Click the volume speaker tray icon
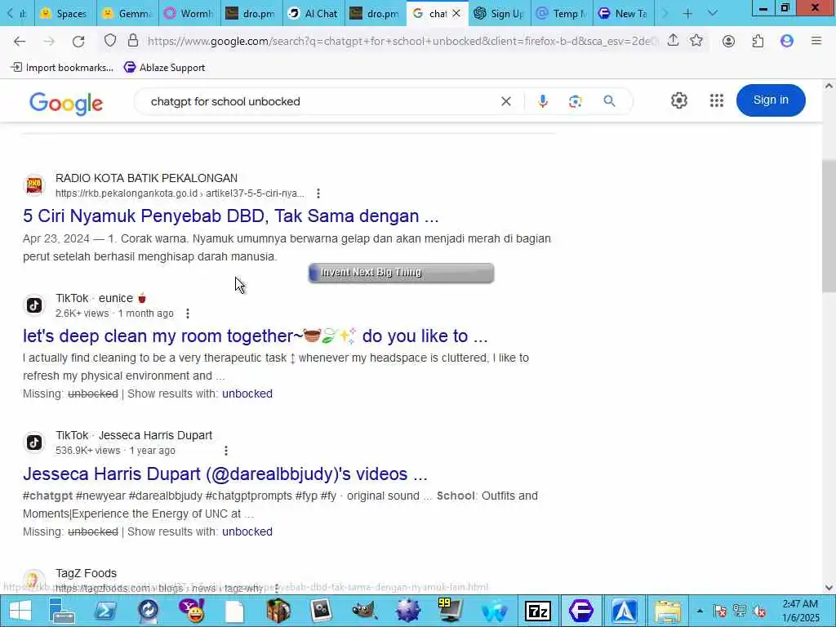Screen dimensions: 836x627 pos(759,611)
